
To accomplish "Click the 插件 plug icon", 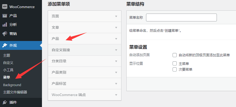I will tap(5, 102).
